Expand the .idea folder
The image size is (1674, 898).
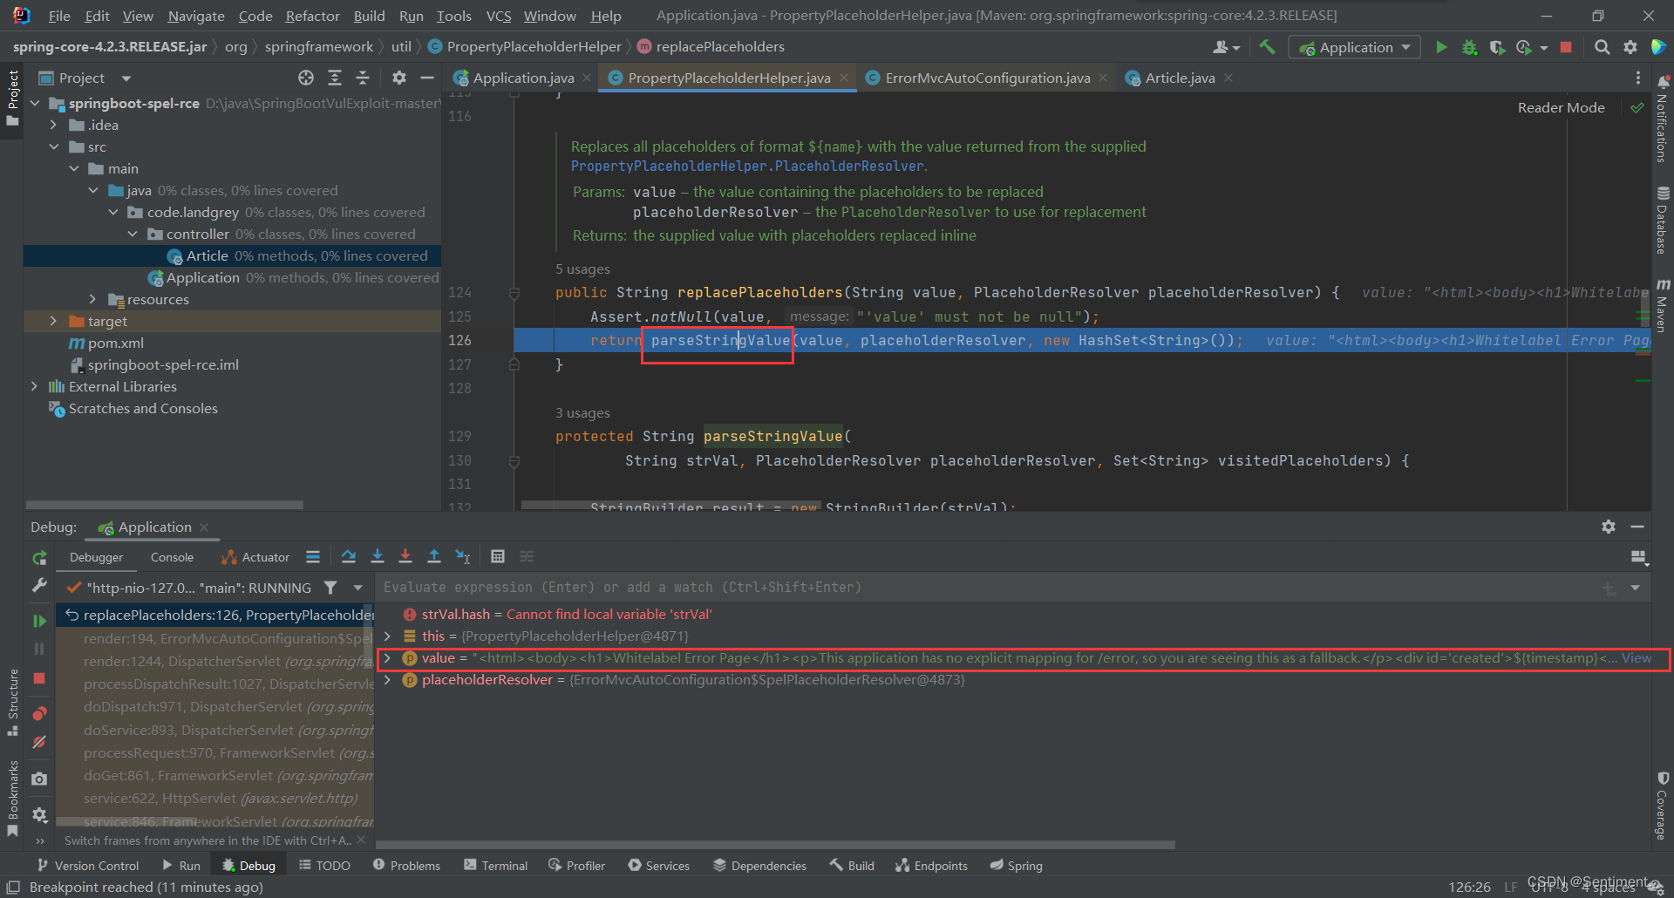click(54, 125)
